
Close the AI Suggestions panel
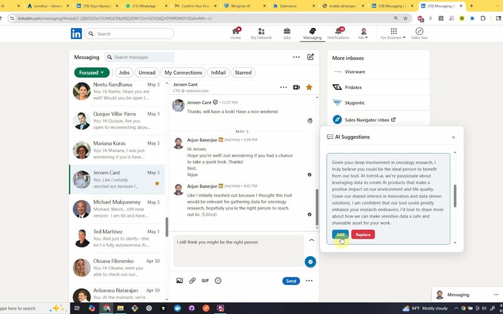point(453,137)
